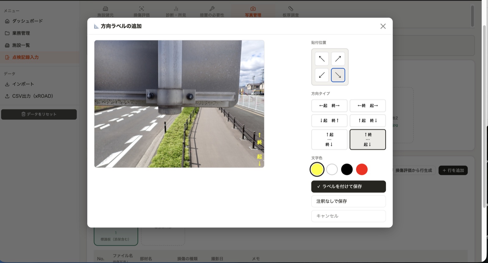
Task: Pick the white text color swatch
Action: 332,169
